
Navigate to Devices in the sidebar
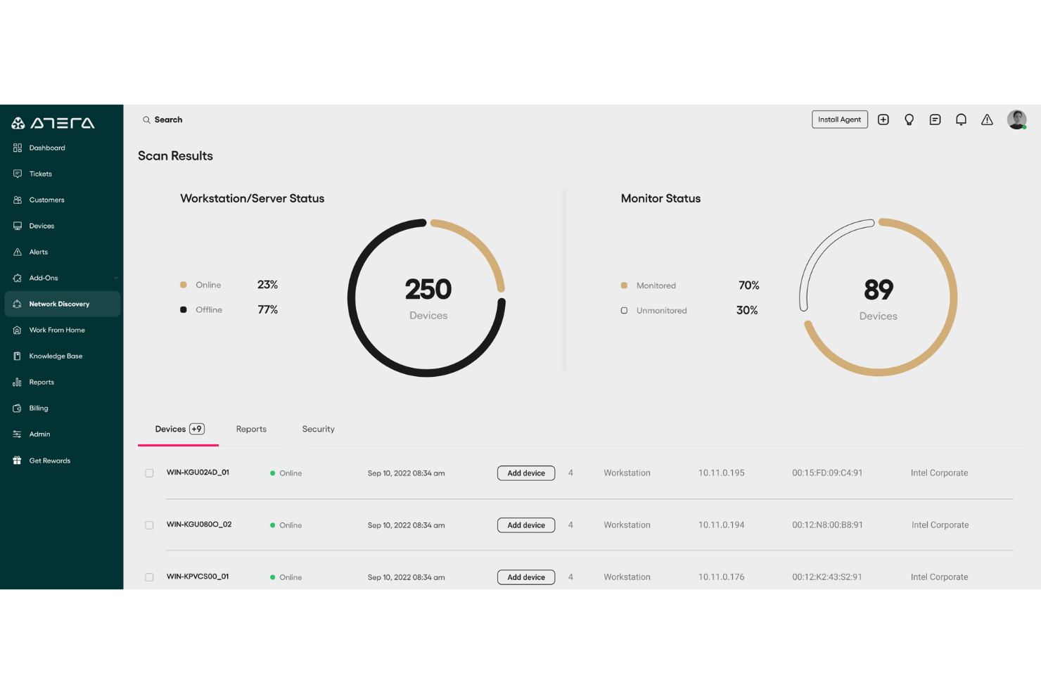[x=41, y=226]
